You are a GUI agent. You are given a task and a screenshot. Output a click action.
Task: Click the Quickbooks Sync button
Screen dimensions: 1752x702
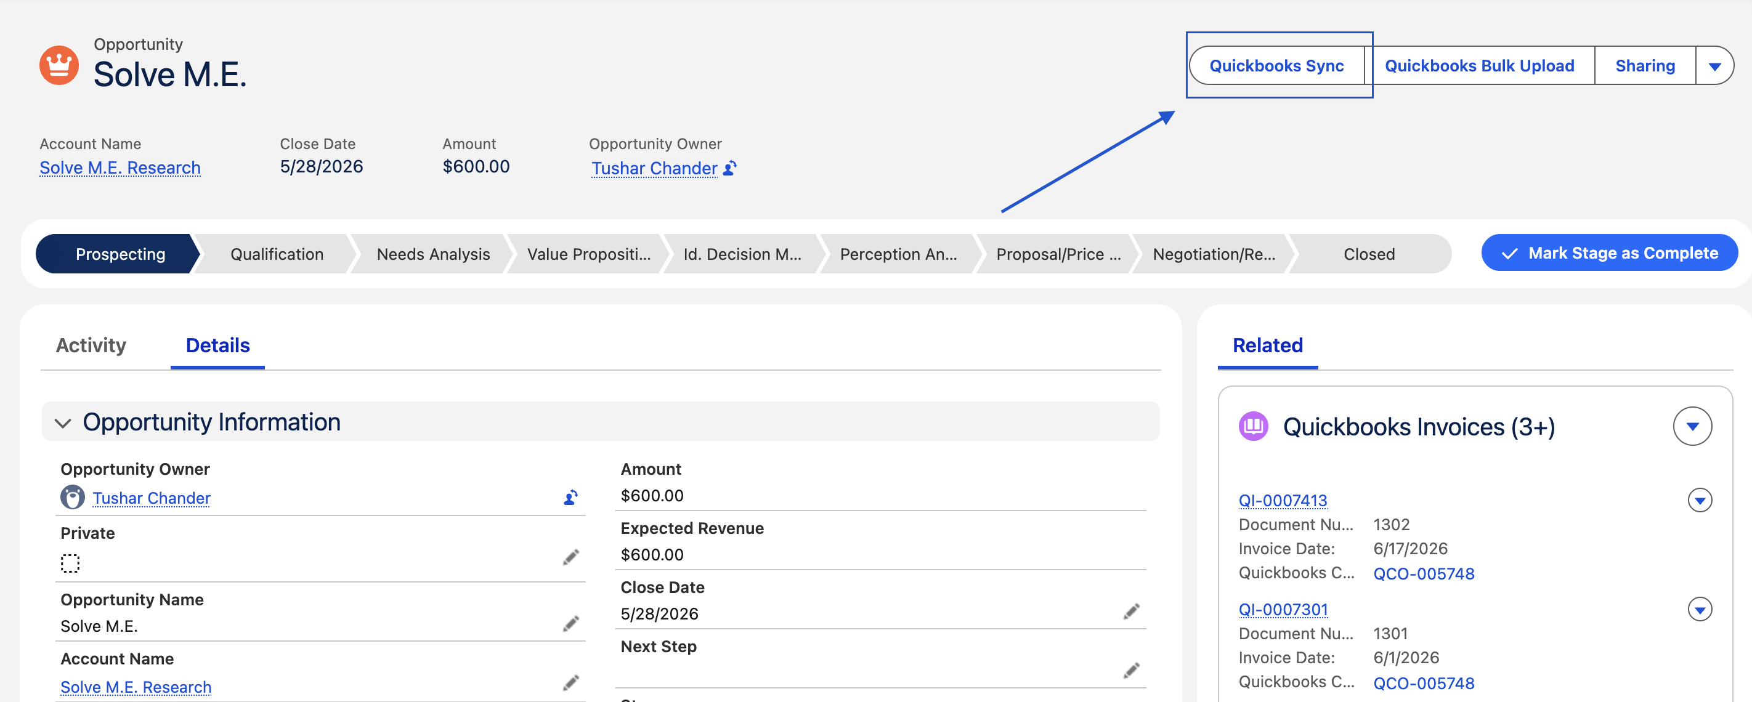tap(1276, 66)
